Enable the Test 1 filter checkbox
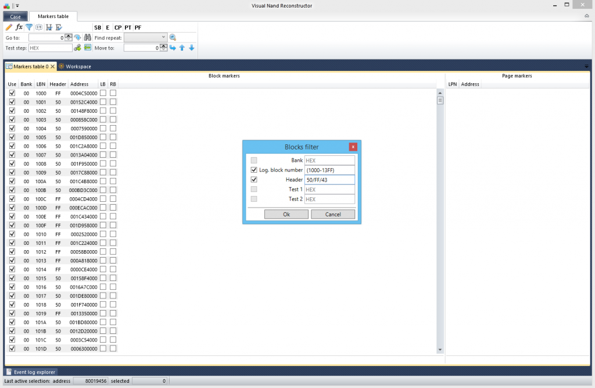This screenshot has width=595, height=388. coord(254,189)
